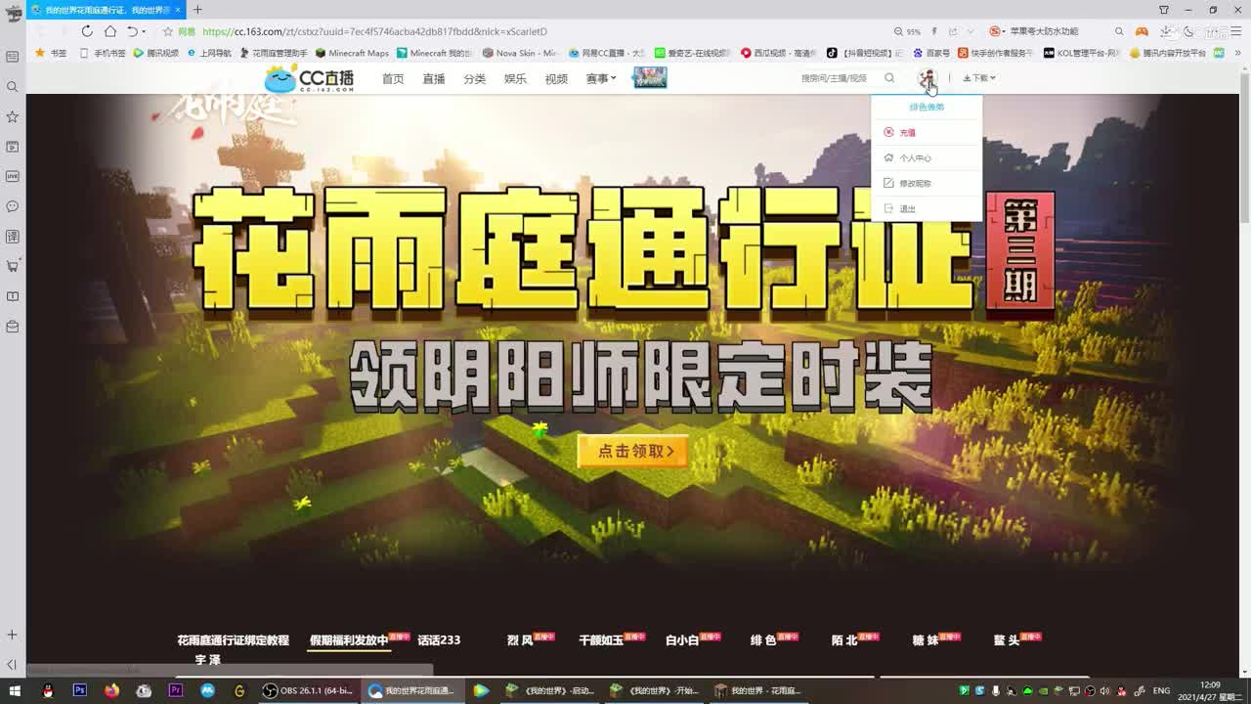Open streamer 宇泽 link
This screenshot has width=1251, height=704.
[x=207, y=660]
